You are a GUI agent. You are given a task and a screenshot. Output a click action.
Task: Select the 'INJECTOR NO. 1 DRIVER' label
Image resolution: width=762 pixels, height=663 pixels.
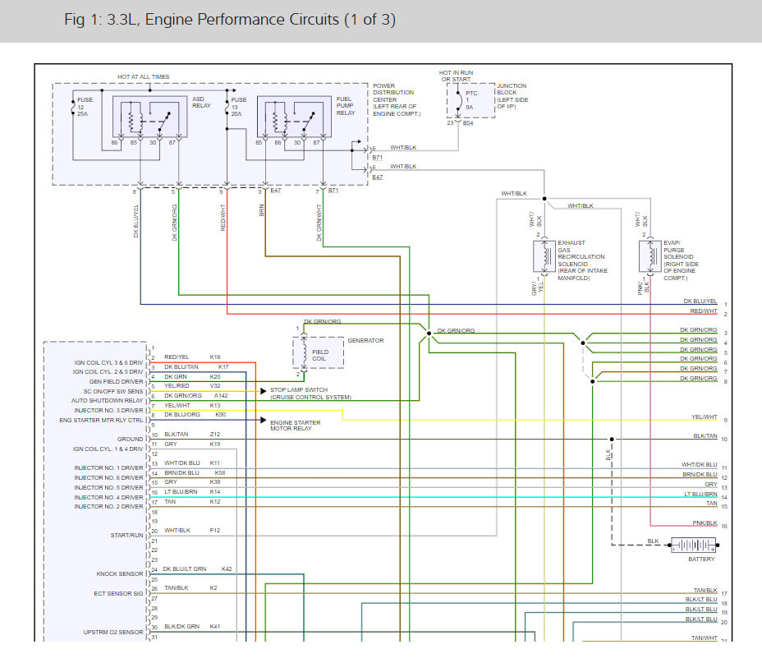109,467
